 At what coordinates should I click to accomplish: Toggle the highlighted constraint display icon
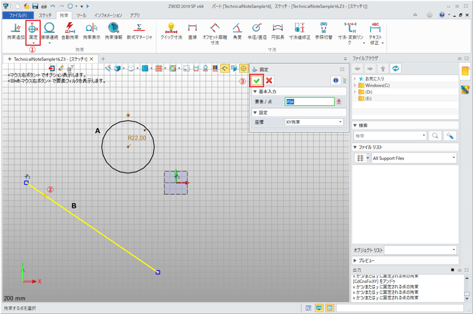(x=224, y=69)
